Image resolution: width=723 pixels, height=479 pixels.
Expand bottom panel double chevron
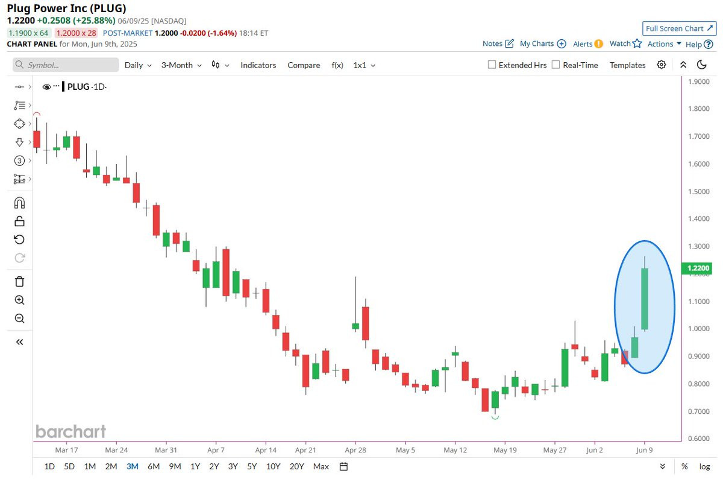pos(663,466)
